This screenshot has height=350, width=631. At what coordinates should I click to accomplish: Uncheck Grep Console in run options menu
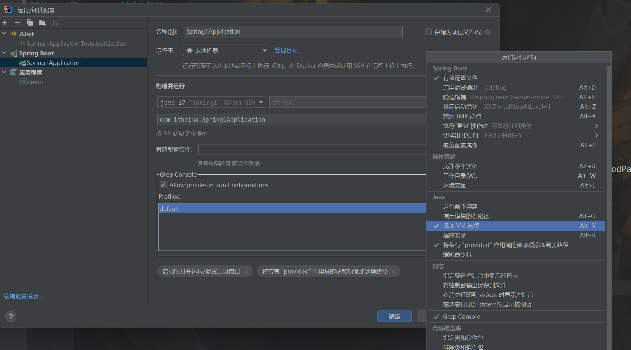[461, 316]
